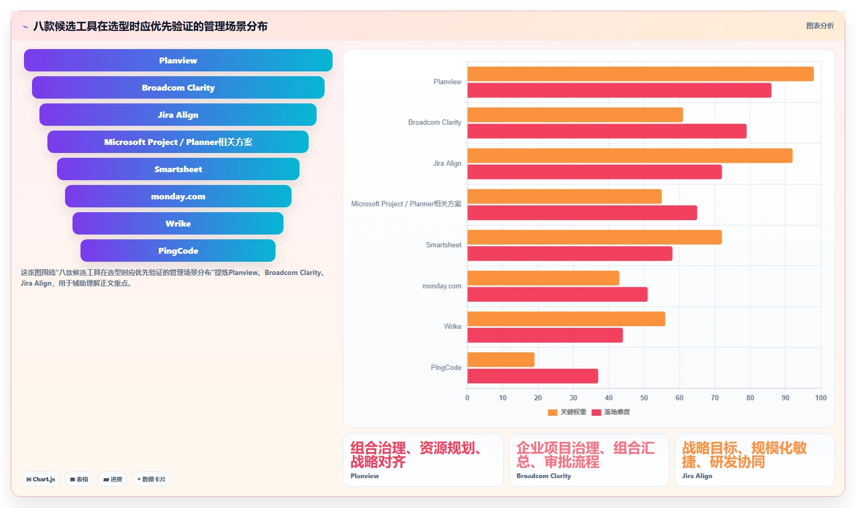Click the Planview axis label in chart
The width and height of the screenshot is (856, 508).
coord(447,82)
